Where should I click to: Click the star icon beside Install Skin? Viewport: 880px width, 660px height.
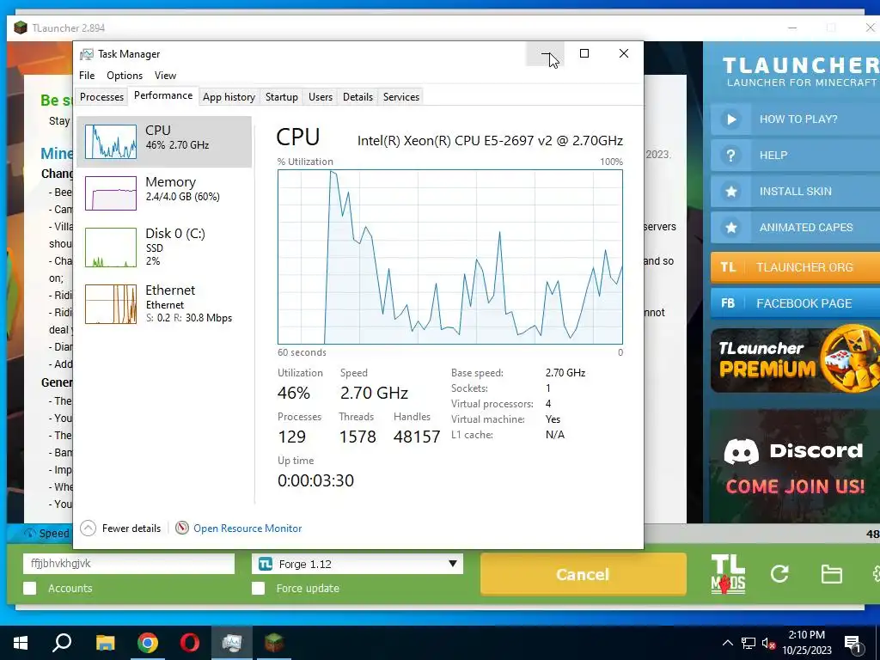(x=730, y=192)
